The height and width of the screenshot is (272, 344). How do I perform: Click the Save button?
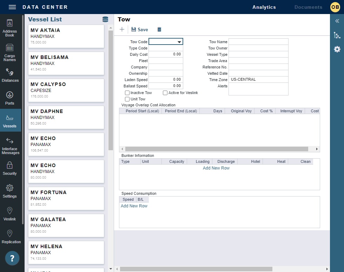(140, 29)
